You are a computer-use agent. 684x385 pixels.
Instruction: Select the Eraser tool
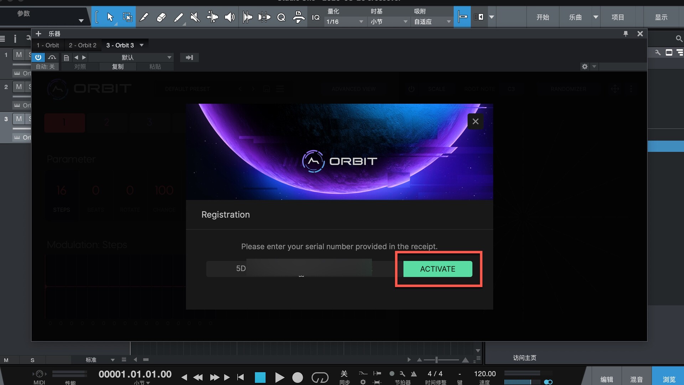point(161,17)
